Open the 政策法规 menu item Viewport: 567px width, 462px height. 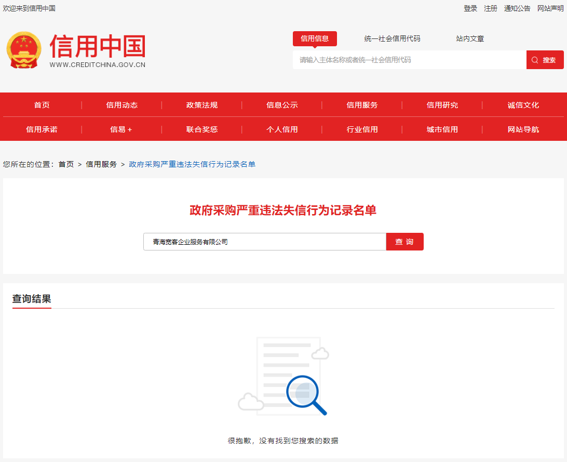point(202,105)
